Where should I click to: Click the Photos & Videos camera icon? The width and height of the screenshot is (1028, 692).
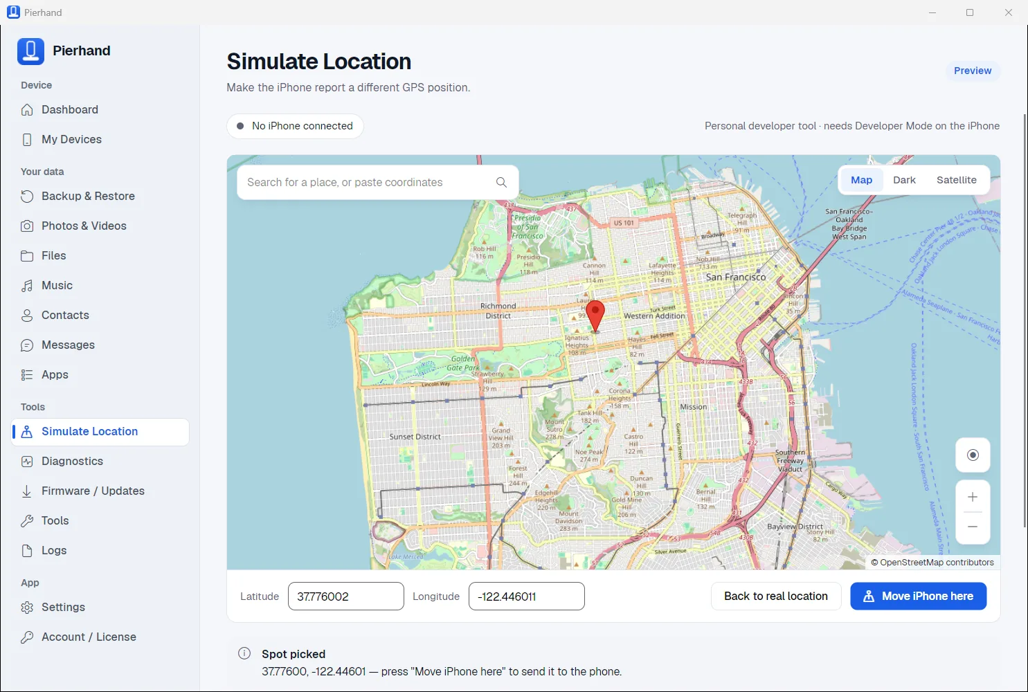tap(27, 226)
